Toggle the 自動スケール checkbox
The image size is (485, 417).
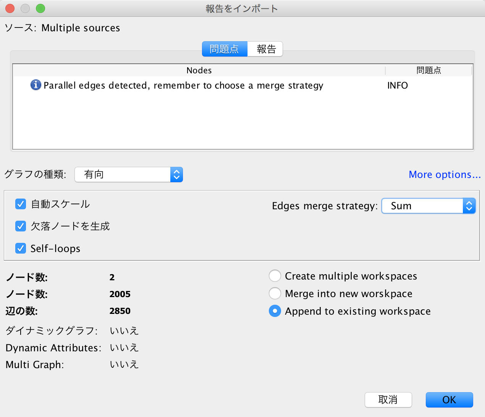pyautogui.click(x=21, y=204)
